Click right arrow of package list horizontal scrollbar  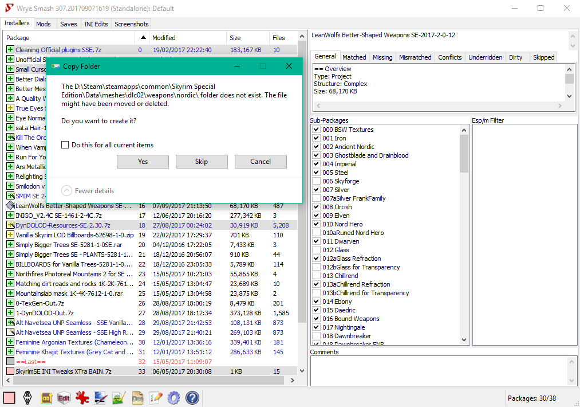[x=293, y=380]
